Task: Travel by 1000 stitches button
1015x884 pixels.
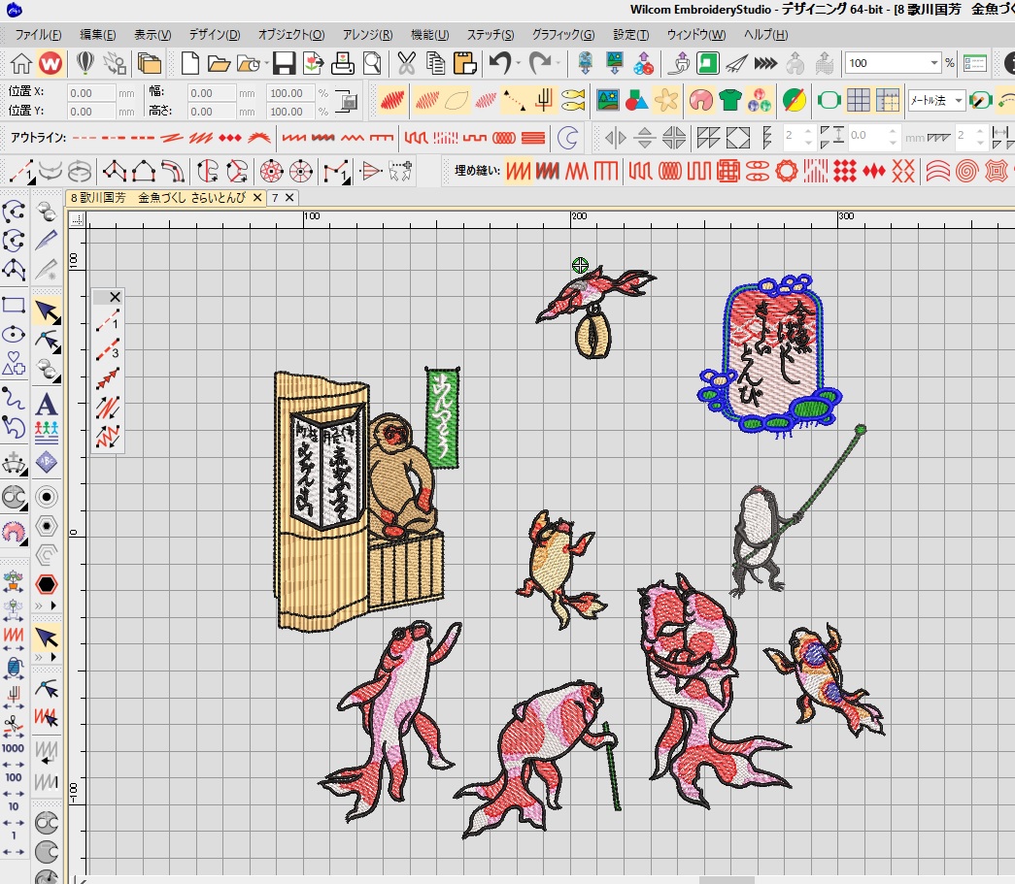Action: pos(13,749)
